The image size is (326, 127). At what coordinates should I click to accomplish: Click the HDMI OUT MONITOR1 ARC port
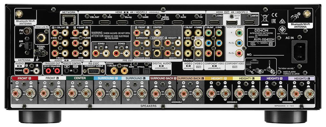pos(232,23)
